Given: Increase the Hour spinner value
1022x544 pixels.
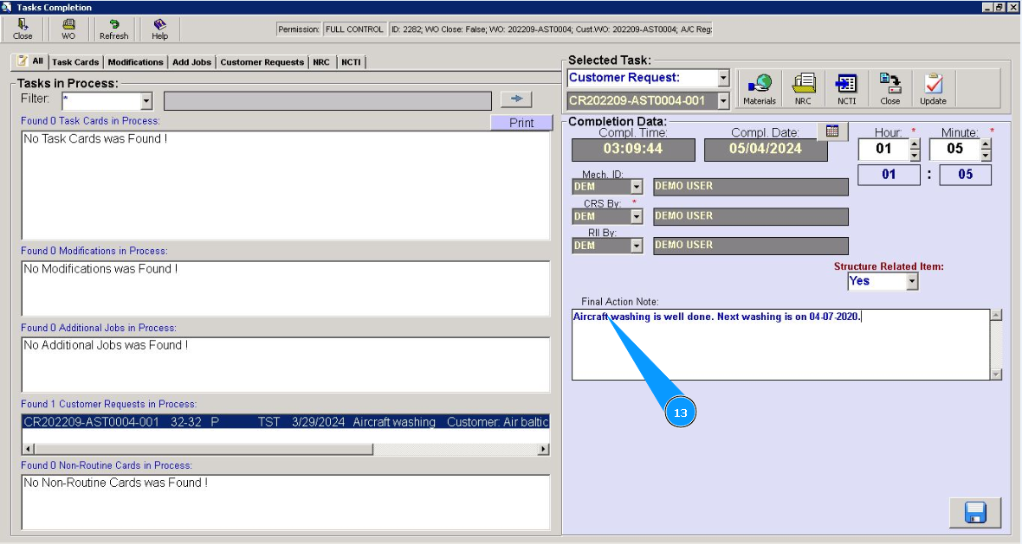Looking at the screenshot, I should [915, 144].
